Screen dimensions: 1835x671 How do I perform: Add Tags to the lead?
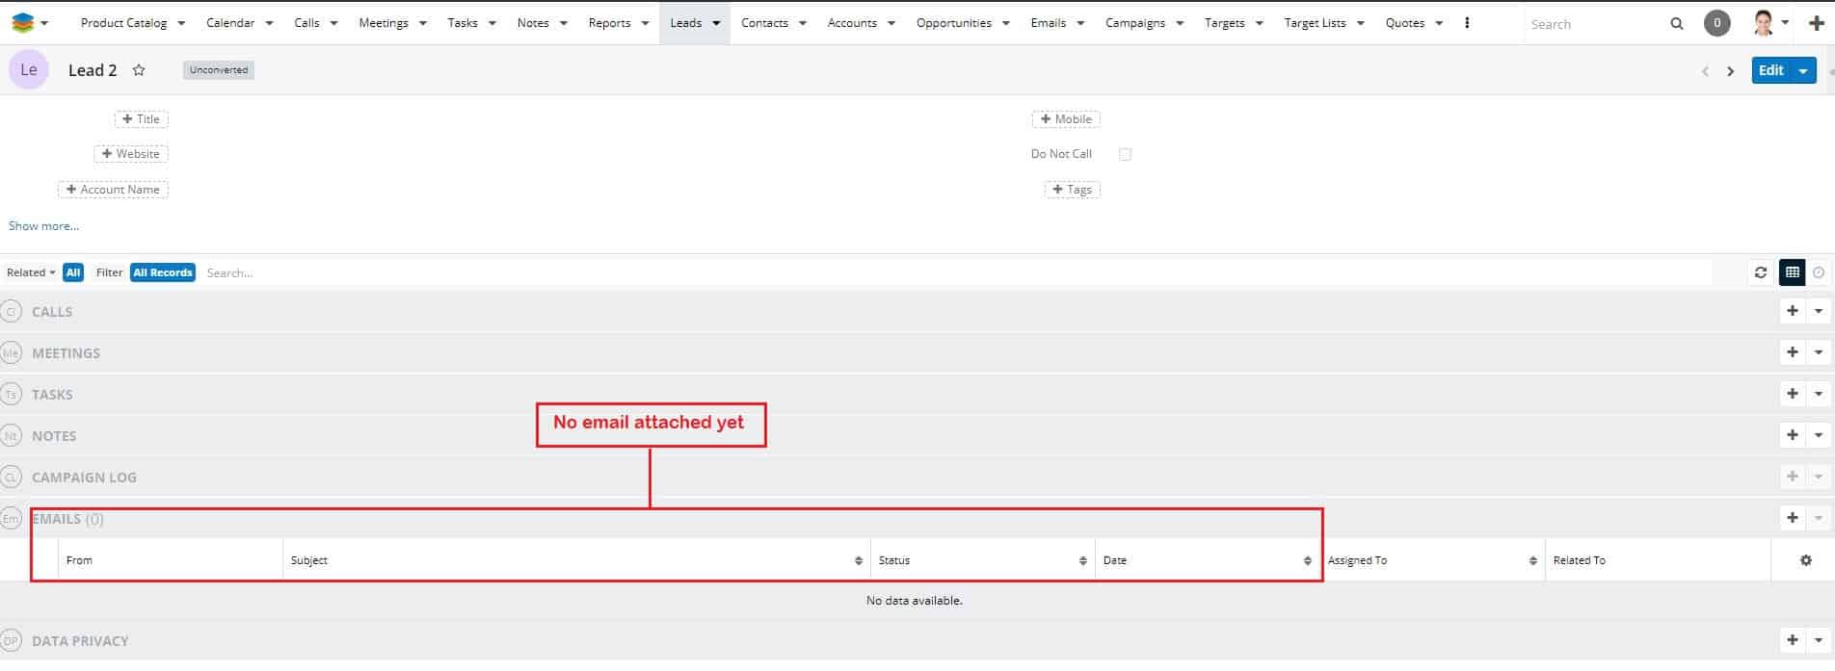point(1073,190)
